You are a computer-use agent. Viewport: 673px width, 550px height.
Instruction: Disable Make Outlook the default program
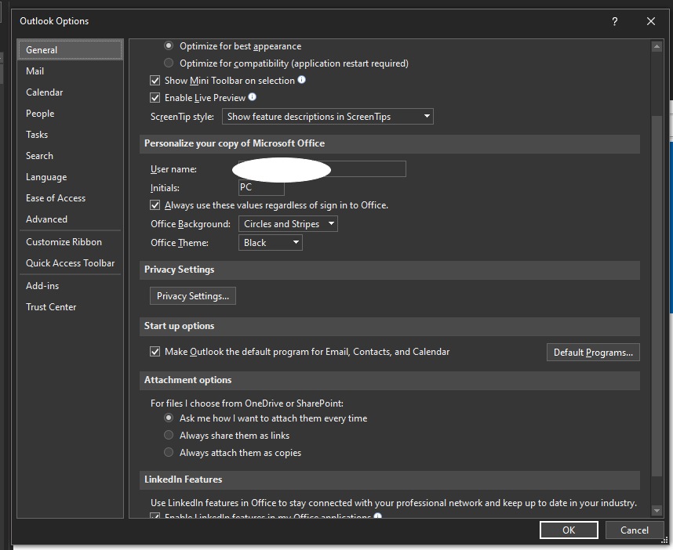[x=155, y=351]
